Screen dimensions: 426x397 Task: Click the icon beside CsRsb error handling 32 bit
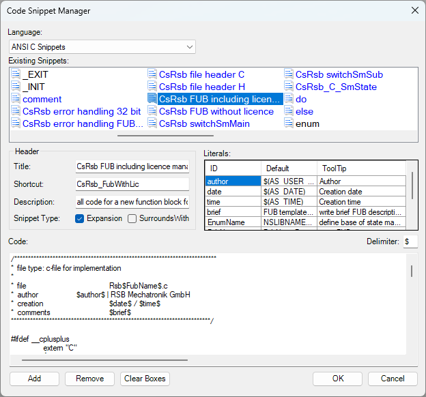point(16,111)
